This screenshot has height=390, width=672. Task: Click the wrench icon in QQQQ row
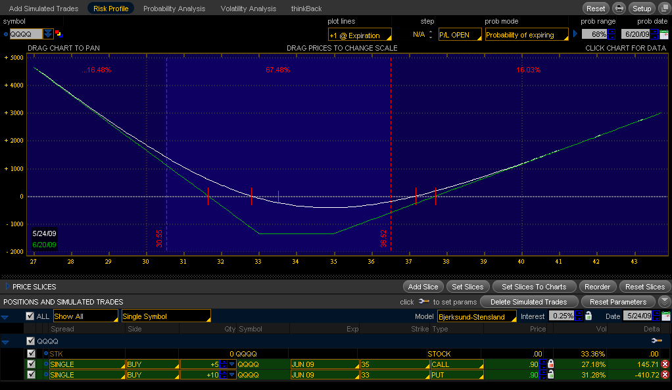pyautogui.click(x=656, y=341)
